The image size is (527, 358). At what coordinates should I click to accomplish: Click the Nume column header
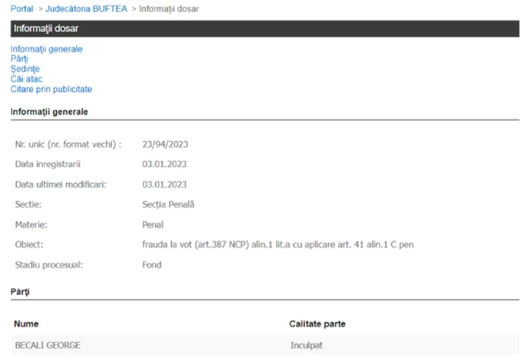coord(26,324)
